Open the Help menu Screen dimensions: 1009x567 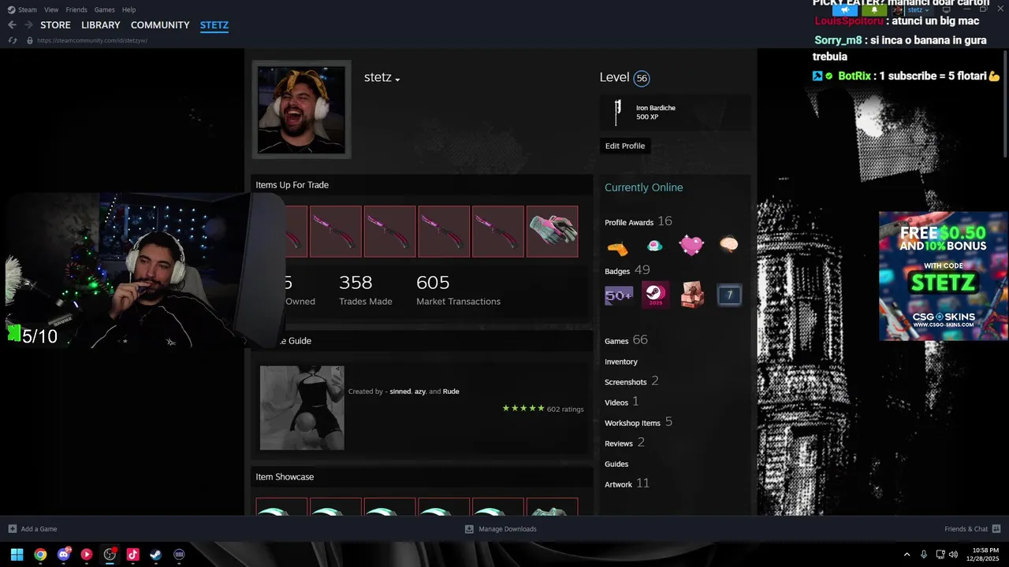click(x=128, y=9)
